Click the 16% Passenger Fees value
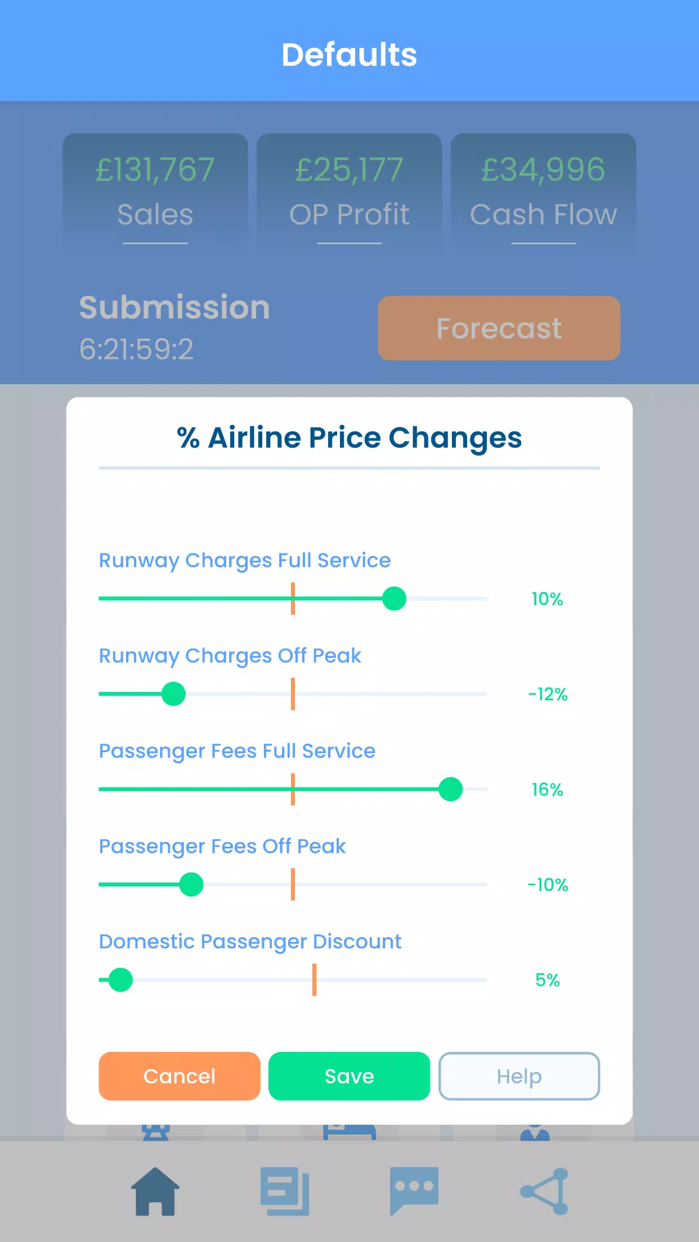 tap(547, 790)
